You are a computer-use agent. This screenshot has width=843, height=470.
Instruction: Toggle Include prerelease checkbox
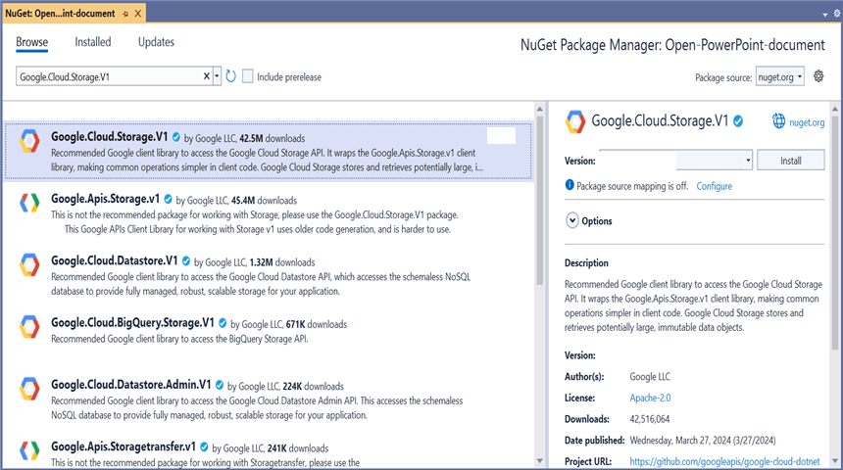(x=247, y=76)
